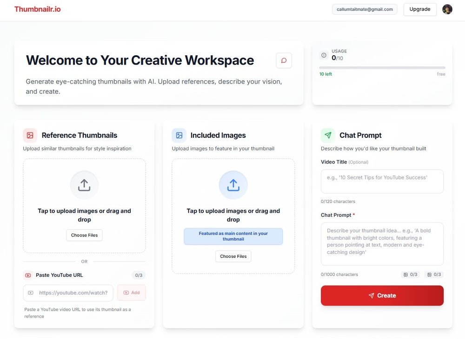Choose Files in the Reference Thumbnails panel
The image size is (465, 339).
pyautogui.click(x=84, y=235)
